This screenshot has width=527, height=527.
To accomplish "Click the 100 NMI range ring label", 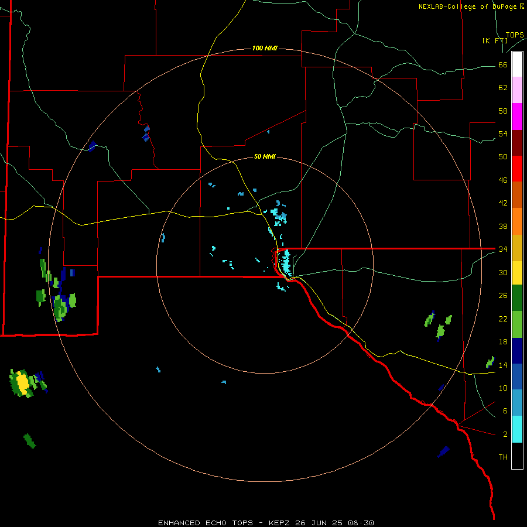I will coord(265,49).
